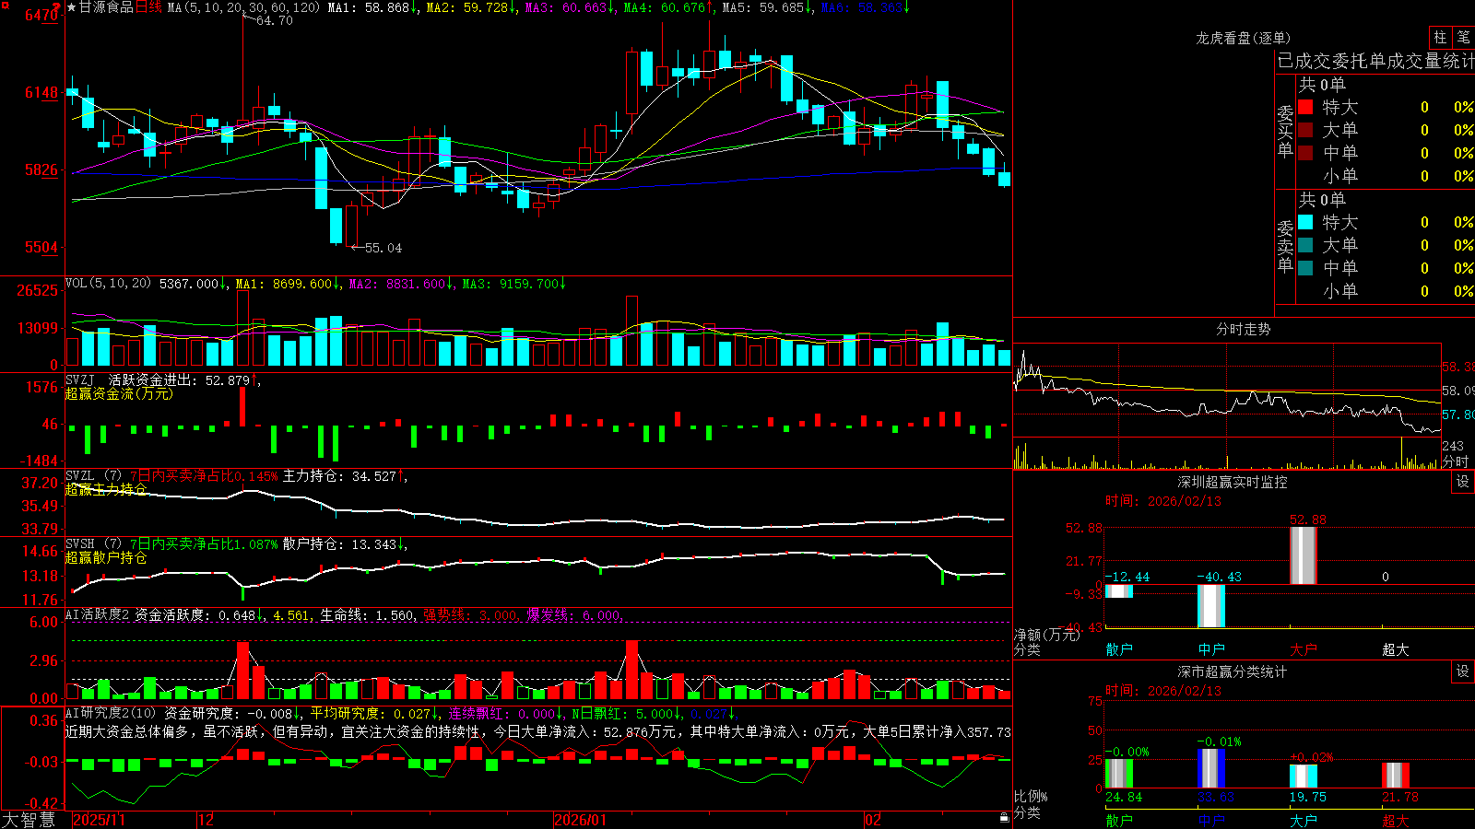
Task: Click the 散户 -12.44 bar in real-time monitor
Action: (x=1118, y=591)
